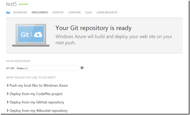
Task: Open Deploy from my CodePlex project
Action: pos(36,94)
